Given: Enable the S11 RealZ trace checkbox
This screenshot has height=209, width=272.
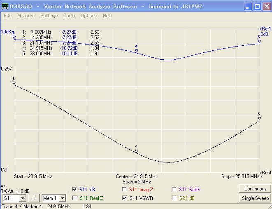Looking at the screenshot, I should pyautogui.click(x=74, y=198).
